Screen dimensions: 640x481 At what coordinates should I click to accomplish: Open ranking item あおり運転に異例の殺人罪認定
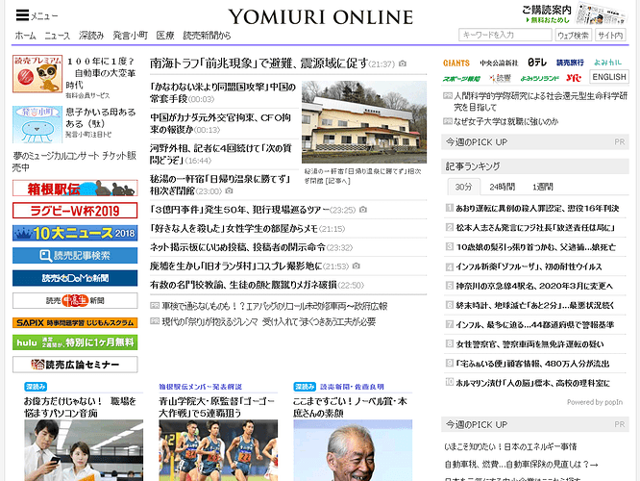(x=537, y=209)
